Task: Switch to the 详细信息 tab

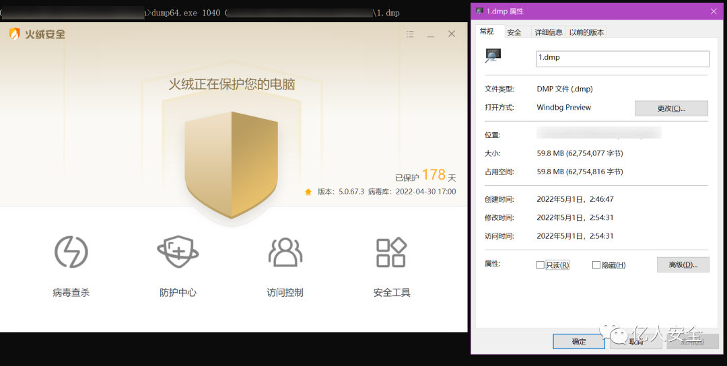Action: [549, 32]
